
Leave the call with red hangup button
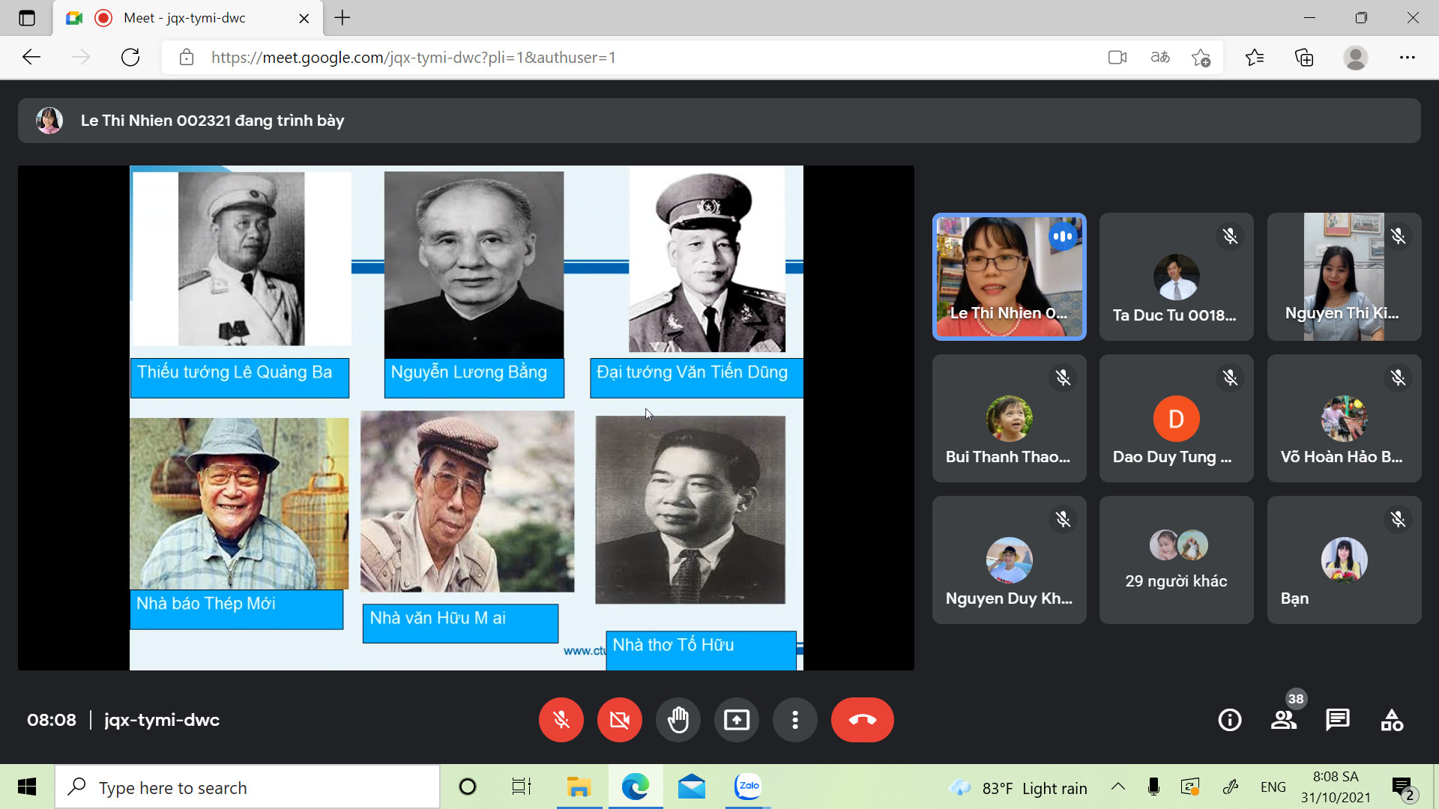[x=862, y=720]
